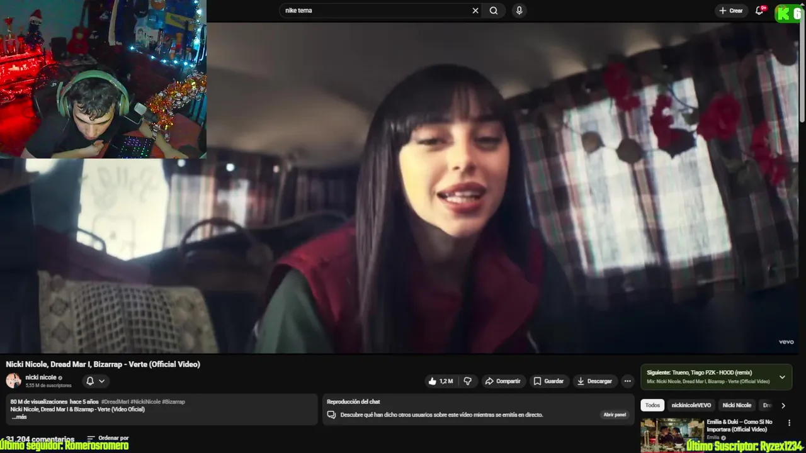Image resolution: width=806 pixels, height=453 pixels.
Task: Open the nicki nicole channel name link
Action: point(40,377)
